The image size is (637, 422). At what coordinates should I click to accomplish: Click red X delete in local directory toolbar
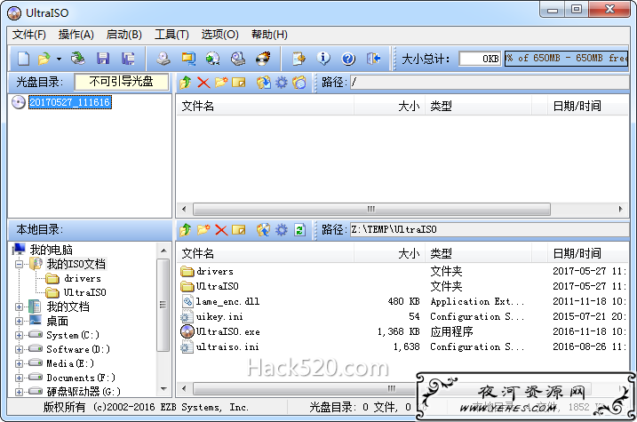pyautogui.click(x=221, y=230)
